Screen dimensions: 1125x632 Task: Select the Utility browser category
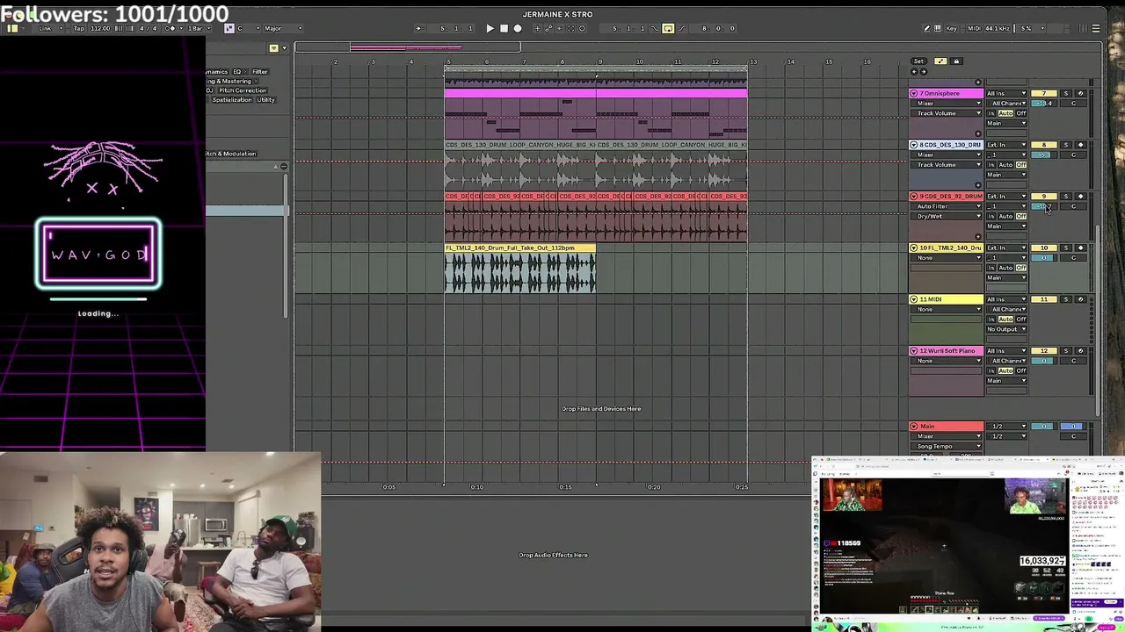(265, 100)
